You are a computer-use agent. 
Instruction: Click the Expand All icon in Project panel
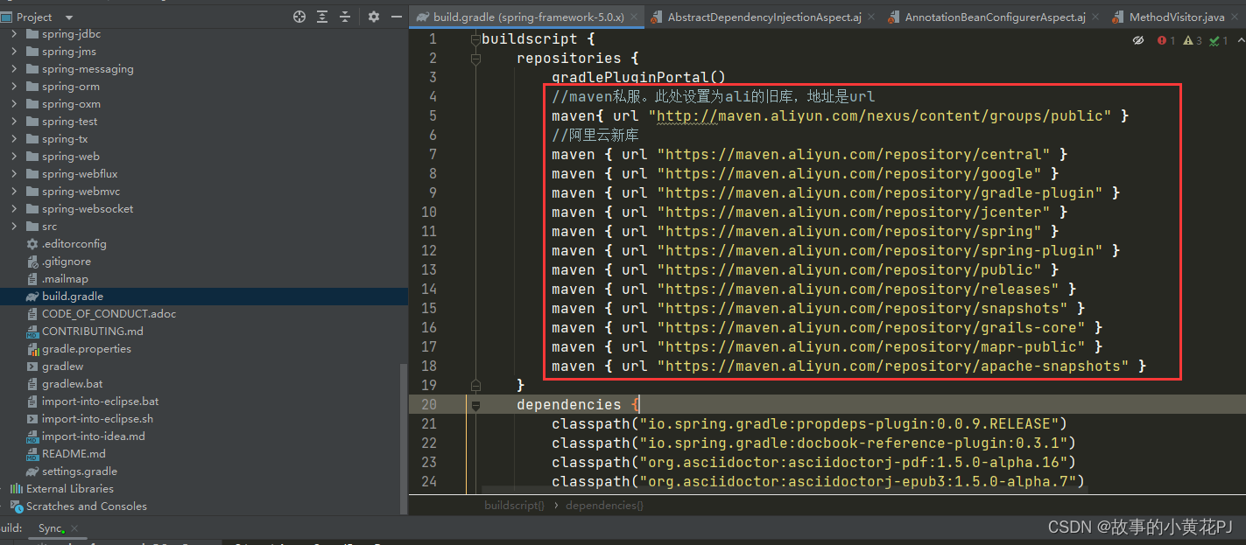[322, 17]
